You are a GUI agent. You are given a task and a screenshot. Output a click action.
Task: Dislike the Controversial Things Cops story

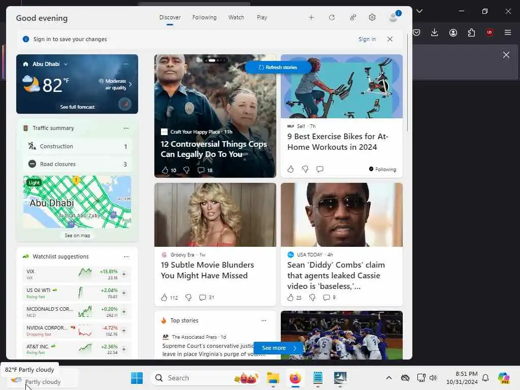tap(186, 170)
